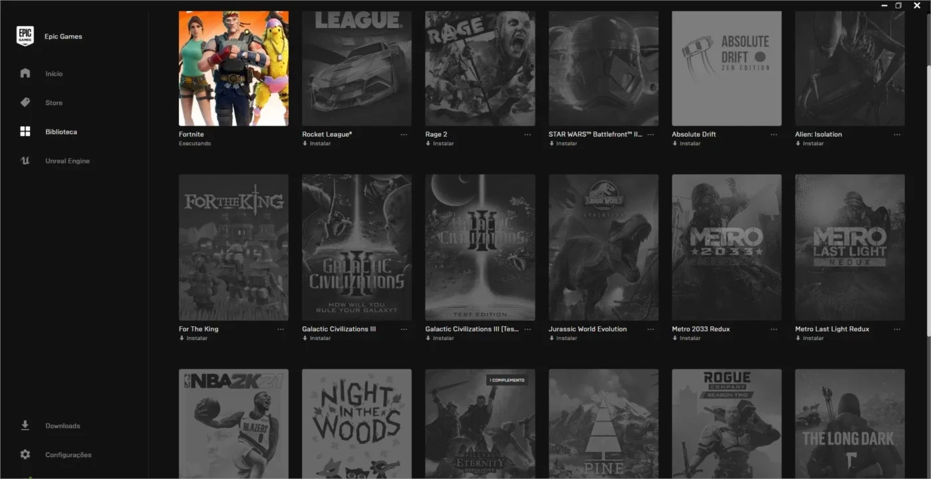Minimize the Epic Games launcher window
The image size is (931, 479).
[884, 5]
